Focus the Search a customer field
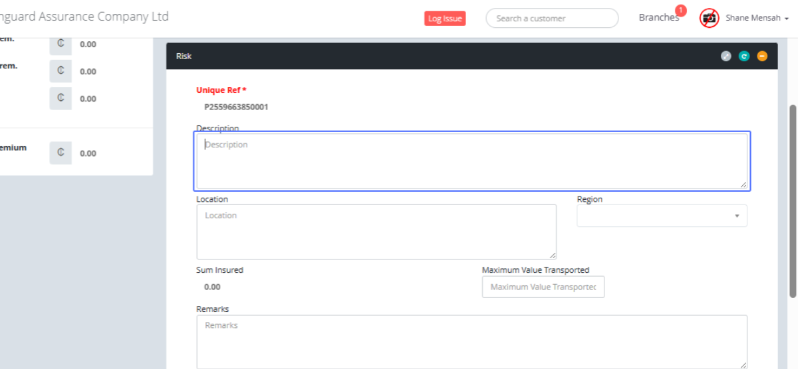The height and width of the screenshot is (369, 798). click(x=551, y=18)
